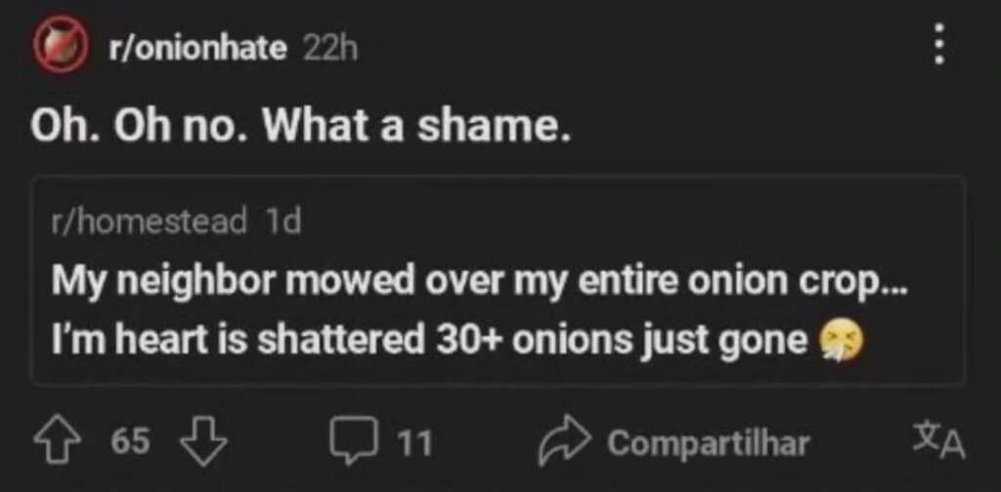Click the 1d crosspost timestamp
Viewport: 1001px width, 492px height.
[x=283, y=222]
